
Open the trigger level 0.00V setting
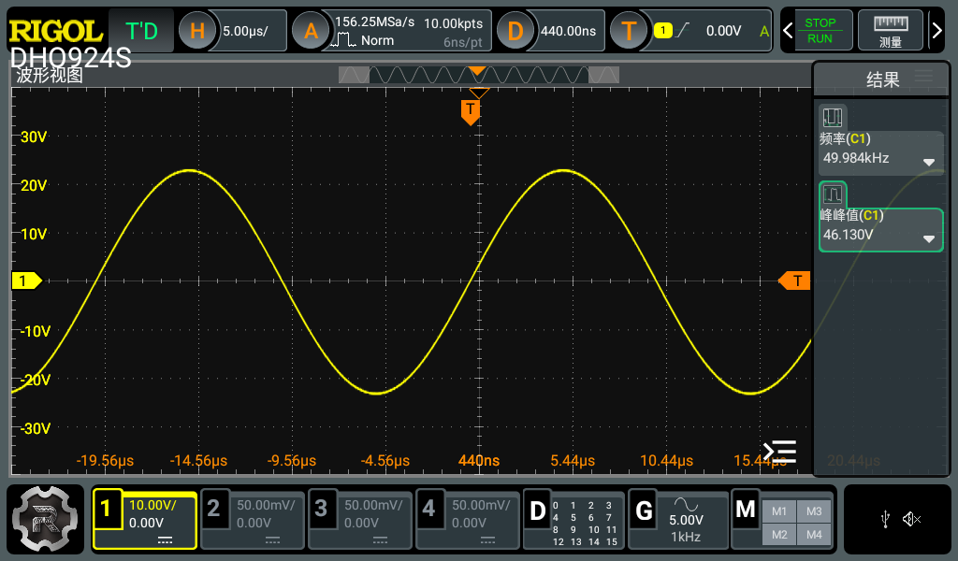click(723, 31)
